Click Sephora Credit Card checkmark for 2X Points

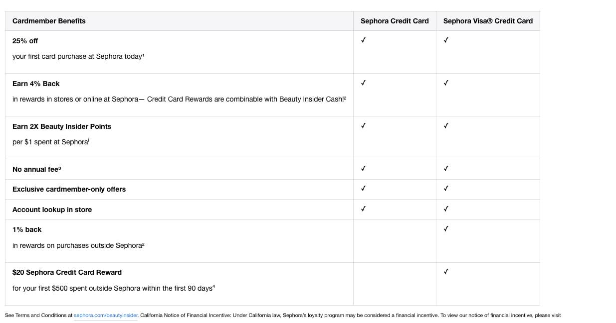pyautogui.click(x=363, y=126)
